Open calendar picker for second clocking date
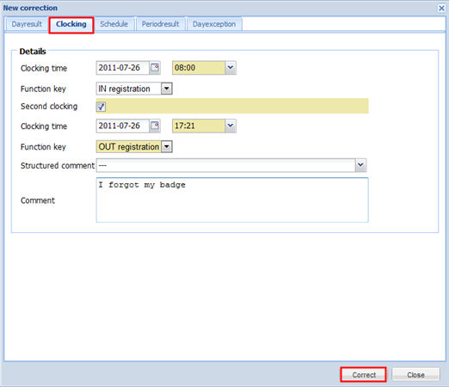449x387 pixels. pos(155,126)
